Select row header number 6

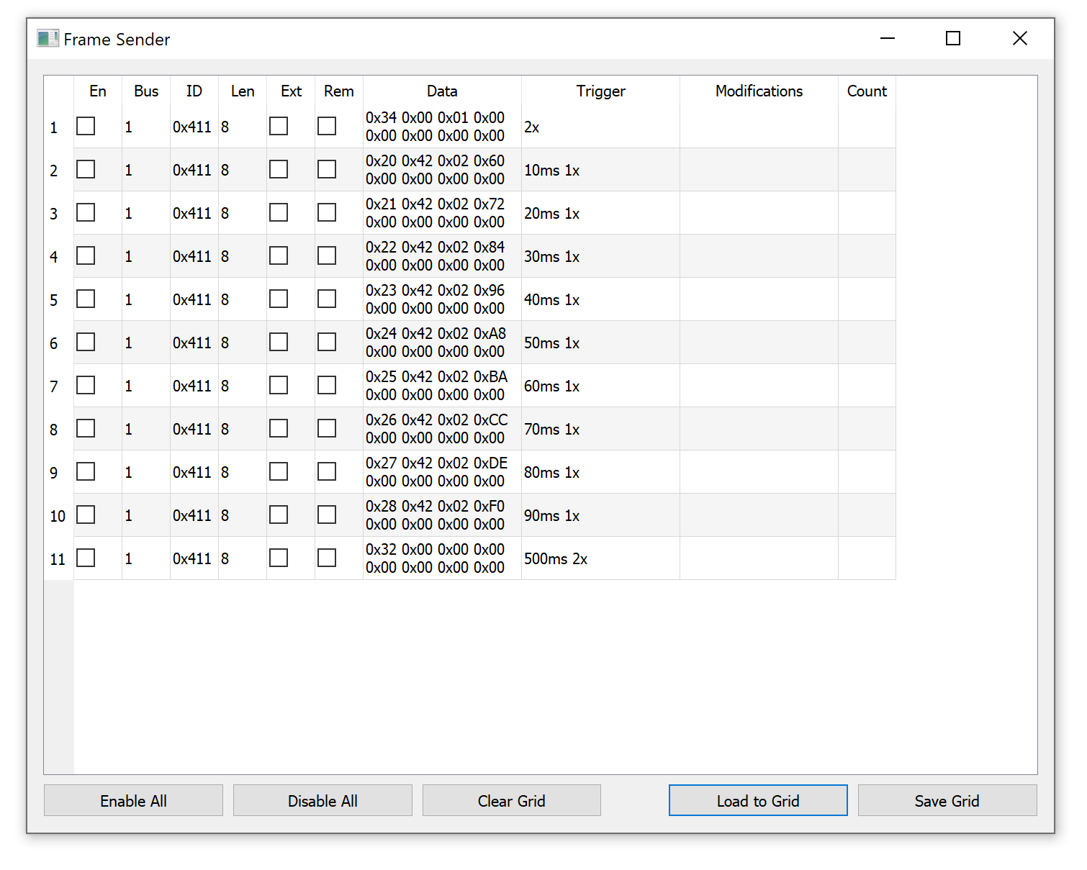[x=55, y=343]
